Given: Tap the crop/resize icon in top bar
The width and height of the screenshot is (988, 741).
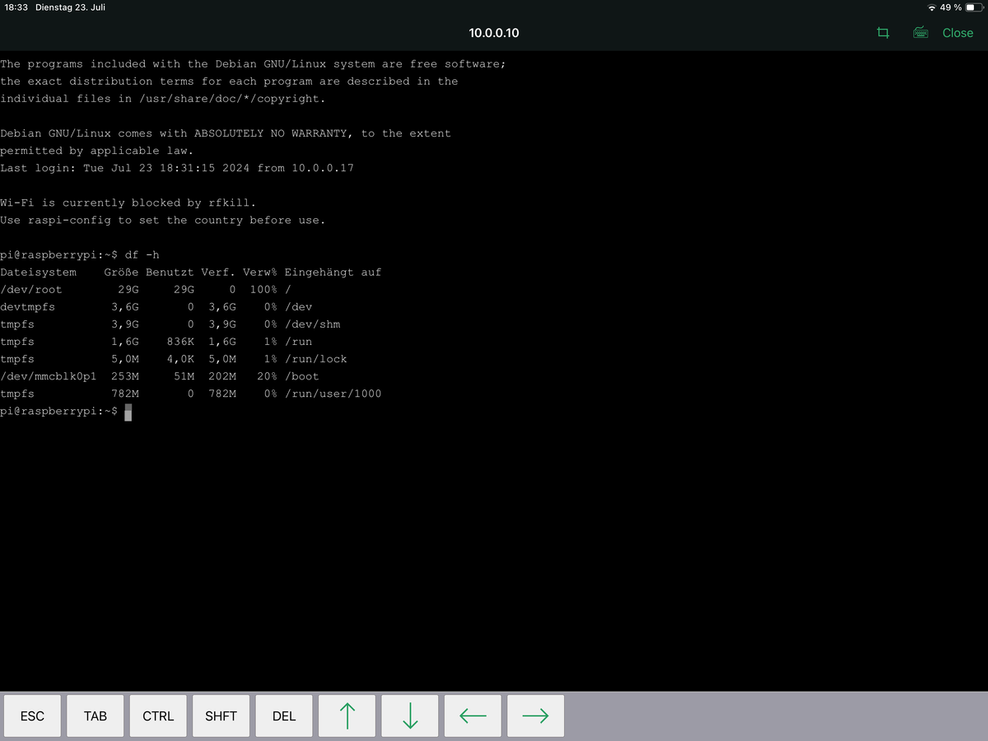Looking at the screenshot, I should point(883,33).
